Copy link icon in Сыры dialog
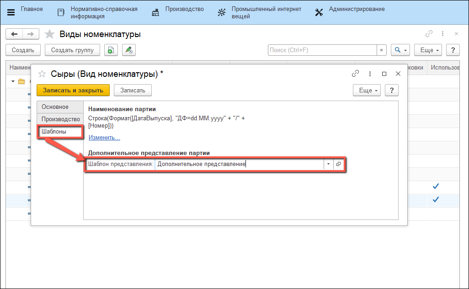469x289 pixels. point(355,74)
